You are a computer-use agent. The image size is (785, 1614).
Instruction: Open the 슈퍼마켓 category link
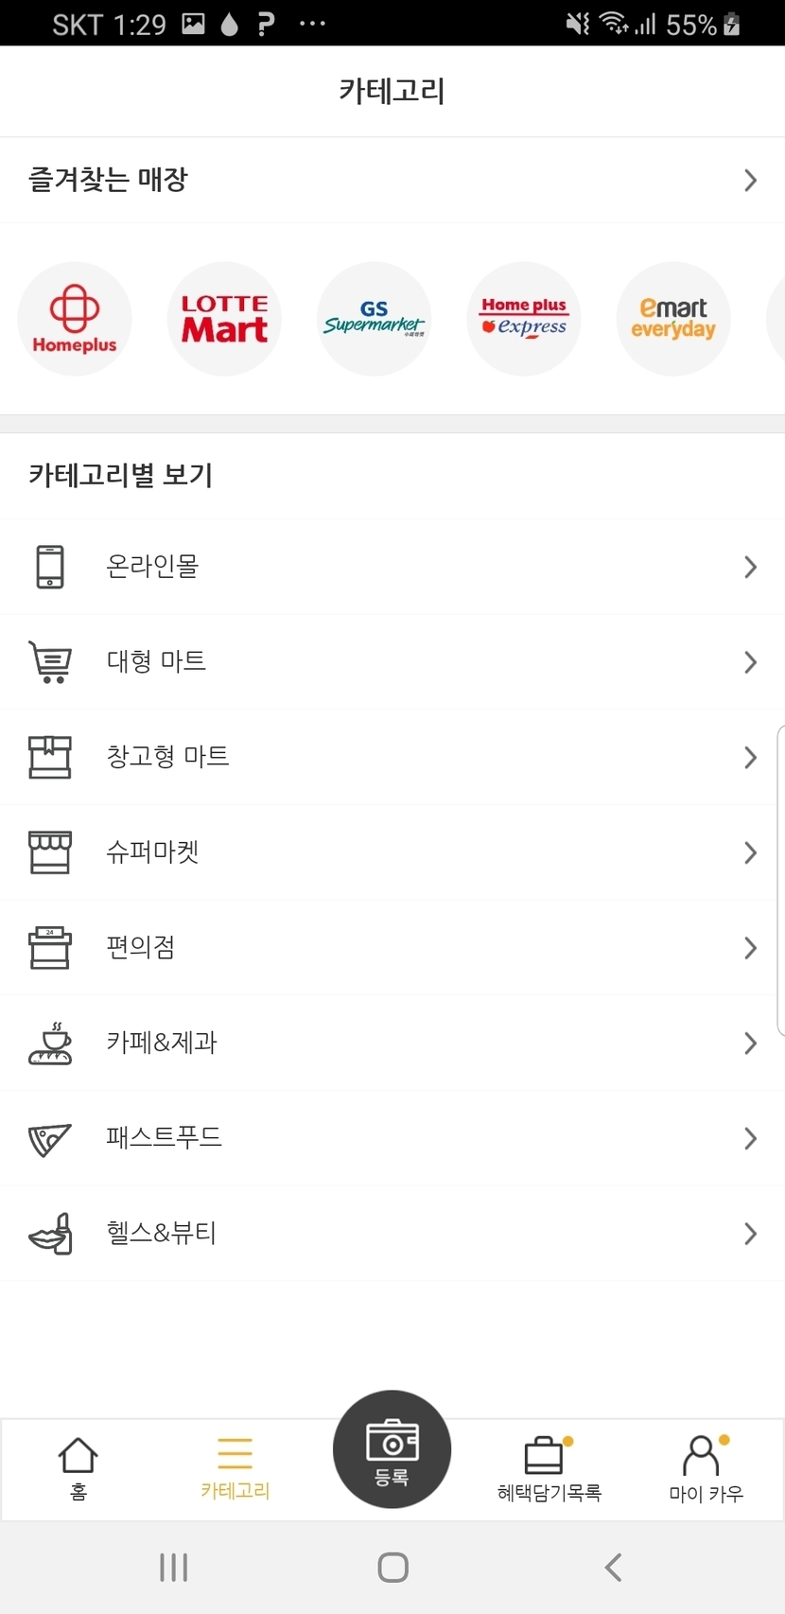(x=152, y=852)
